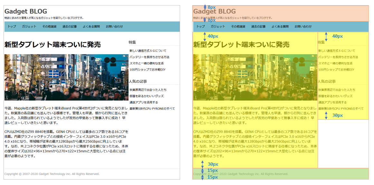
Task: Click the Copyright text in the green-highlighted footer
Action: (x=241, y=174)
